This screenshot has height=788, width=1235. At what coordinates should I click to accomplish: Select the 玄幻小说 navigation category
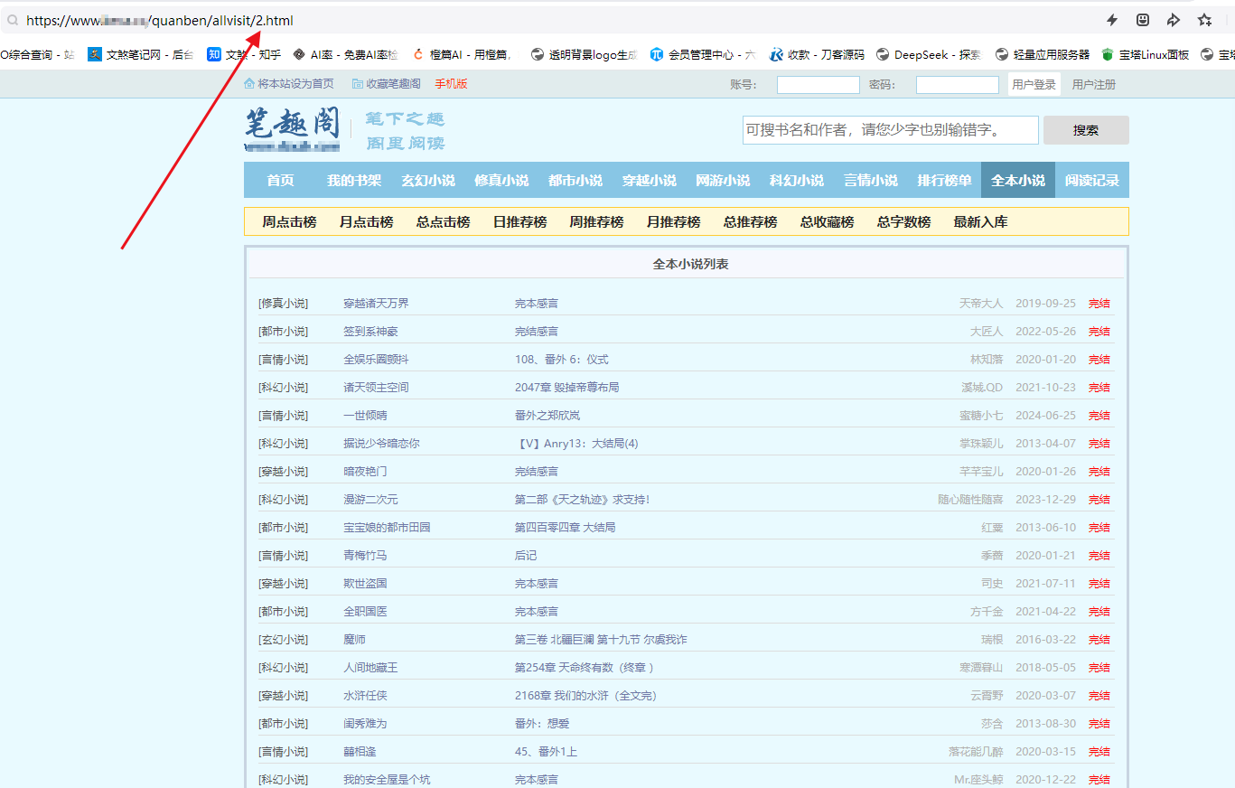428,180
